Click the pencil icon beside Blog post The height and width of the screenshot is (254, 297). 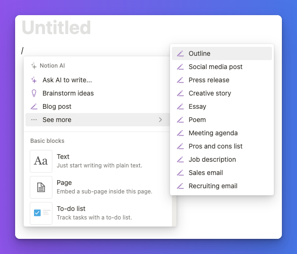click(34, 106)
